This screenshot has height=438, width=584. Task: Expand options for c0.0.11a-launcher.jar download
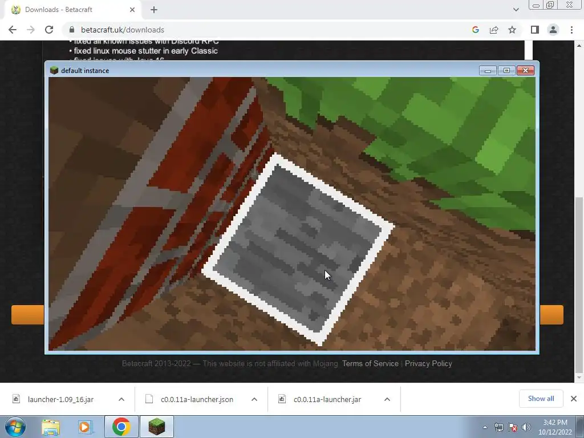387,399
